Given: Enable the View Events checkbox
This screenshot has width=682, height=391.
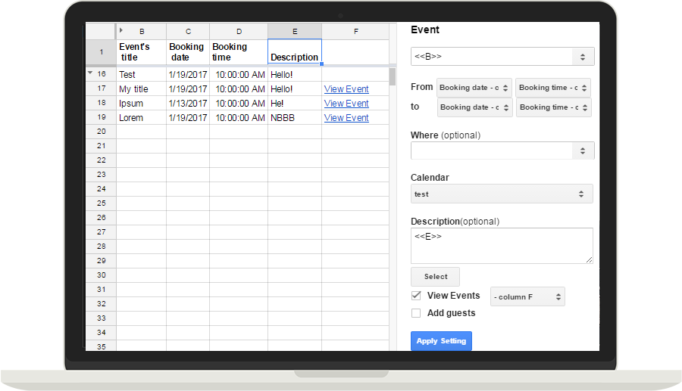Looking at the screenshot, I should tap(416, 296).
